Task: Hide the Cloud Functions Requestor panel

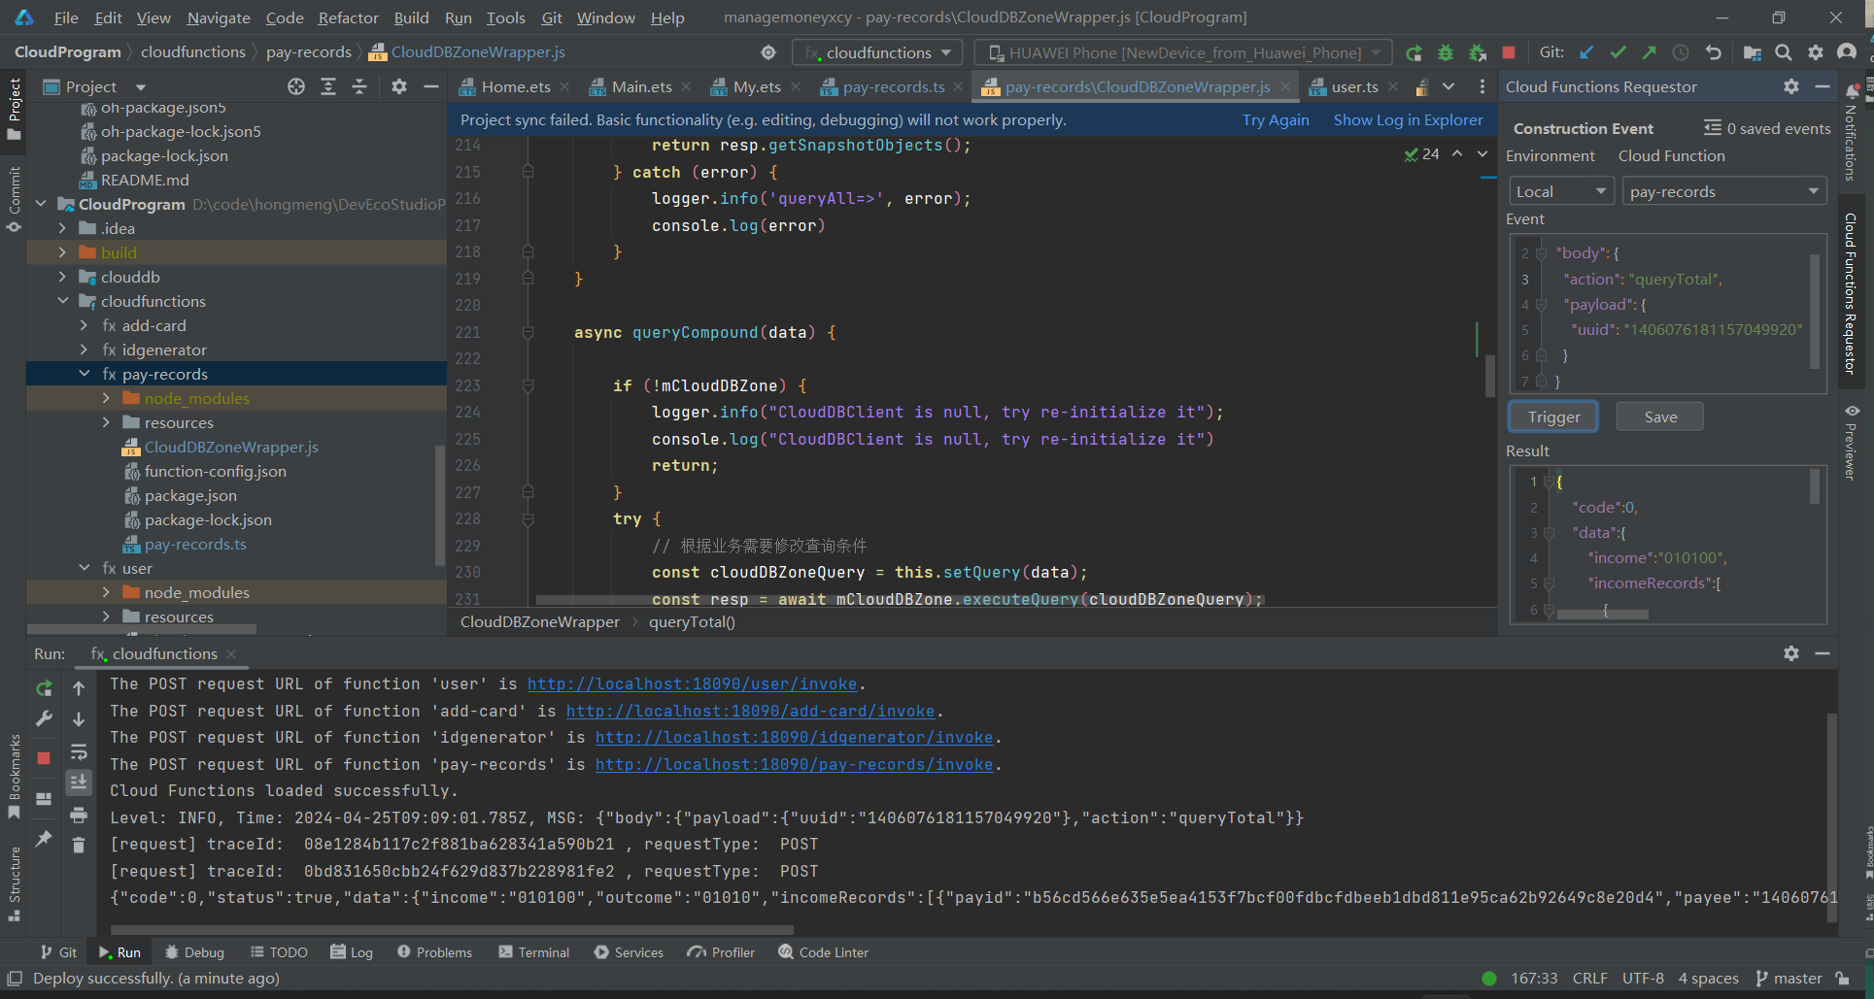Action: (1823, 86)
